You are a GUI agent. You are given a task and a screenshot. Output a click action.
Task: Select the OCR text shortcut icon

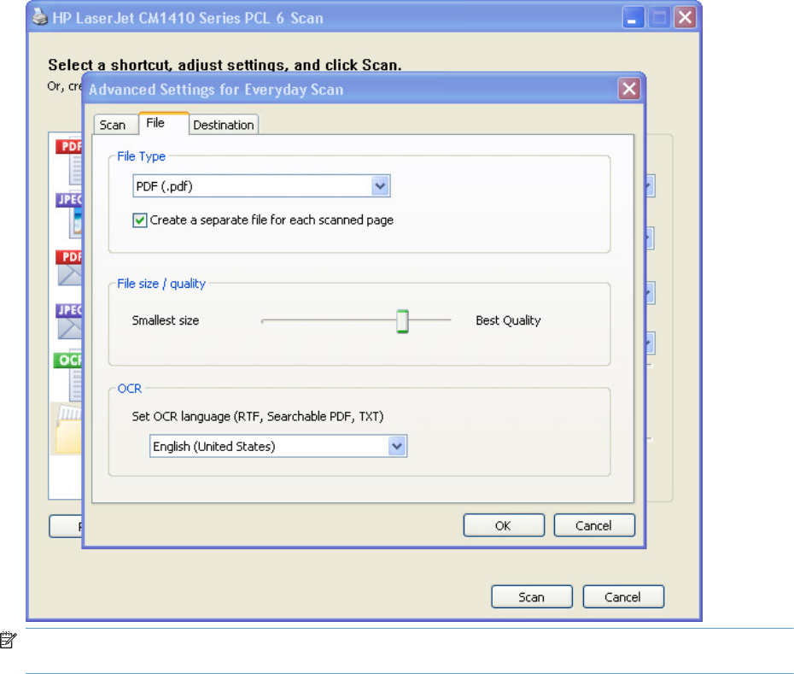(67, 376)
